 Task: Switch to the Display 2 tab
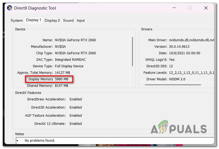point(52,21)
